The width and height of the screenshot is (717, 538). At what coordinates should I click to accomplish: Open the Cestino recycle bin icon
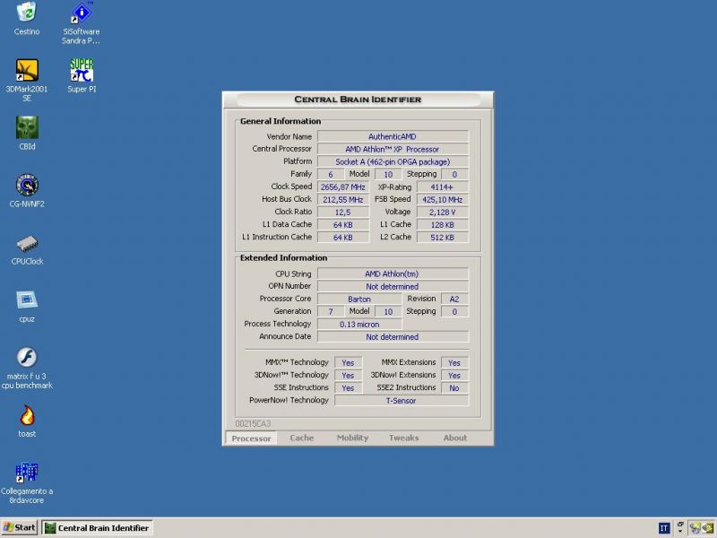point(27,18)
